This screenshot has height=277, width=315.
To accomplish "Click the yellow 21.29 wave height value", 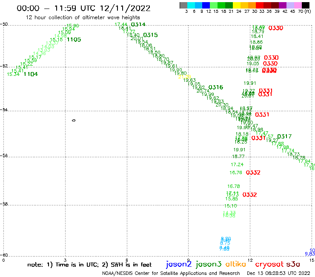I will 185,77.
